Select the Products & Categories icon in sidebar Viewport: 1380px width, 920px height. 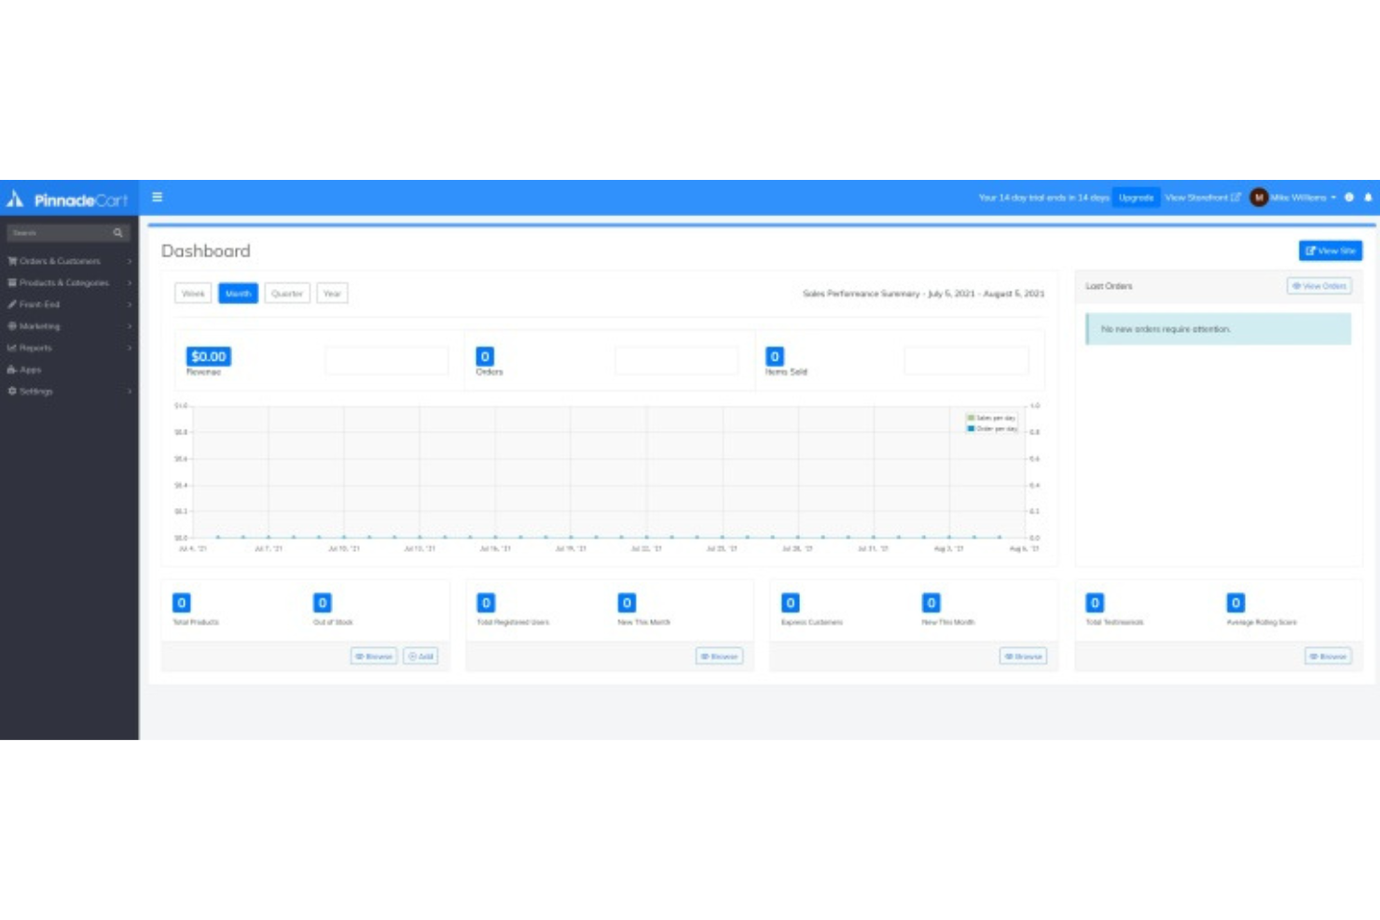tap(15, 282)
